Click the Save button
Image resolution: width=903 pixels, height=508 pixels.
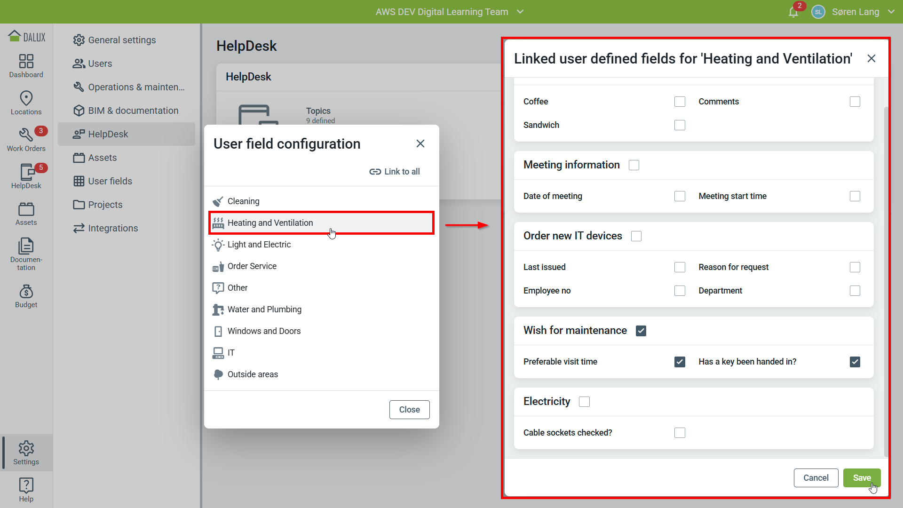pyautogui.click(x=862, y=478)
